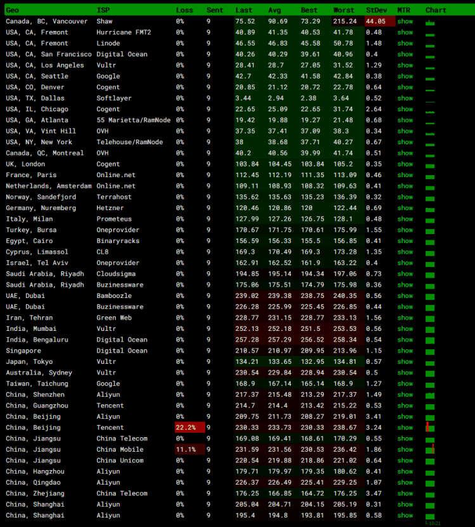The height and width of the screenshot is (527, 475).
Task: Click the ISP column header
Action: (103, 10)
